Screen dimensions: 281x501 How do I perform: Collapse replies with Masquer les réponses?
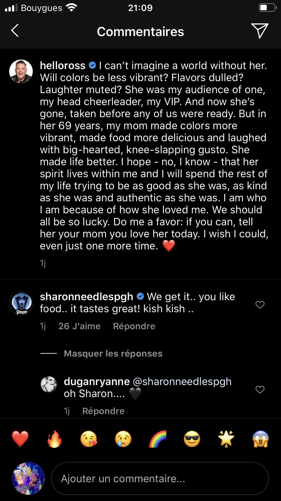[x=113, y=354]
